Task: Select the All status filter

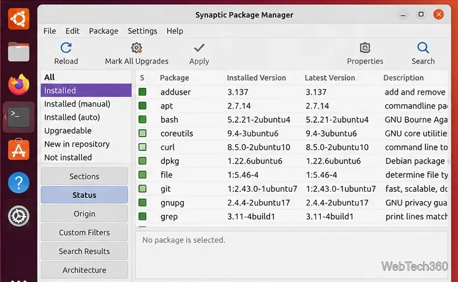Action: [x=86, y=77]
